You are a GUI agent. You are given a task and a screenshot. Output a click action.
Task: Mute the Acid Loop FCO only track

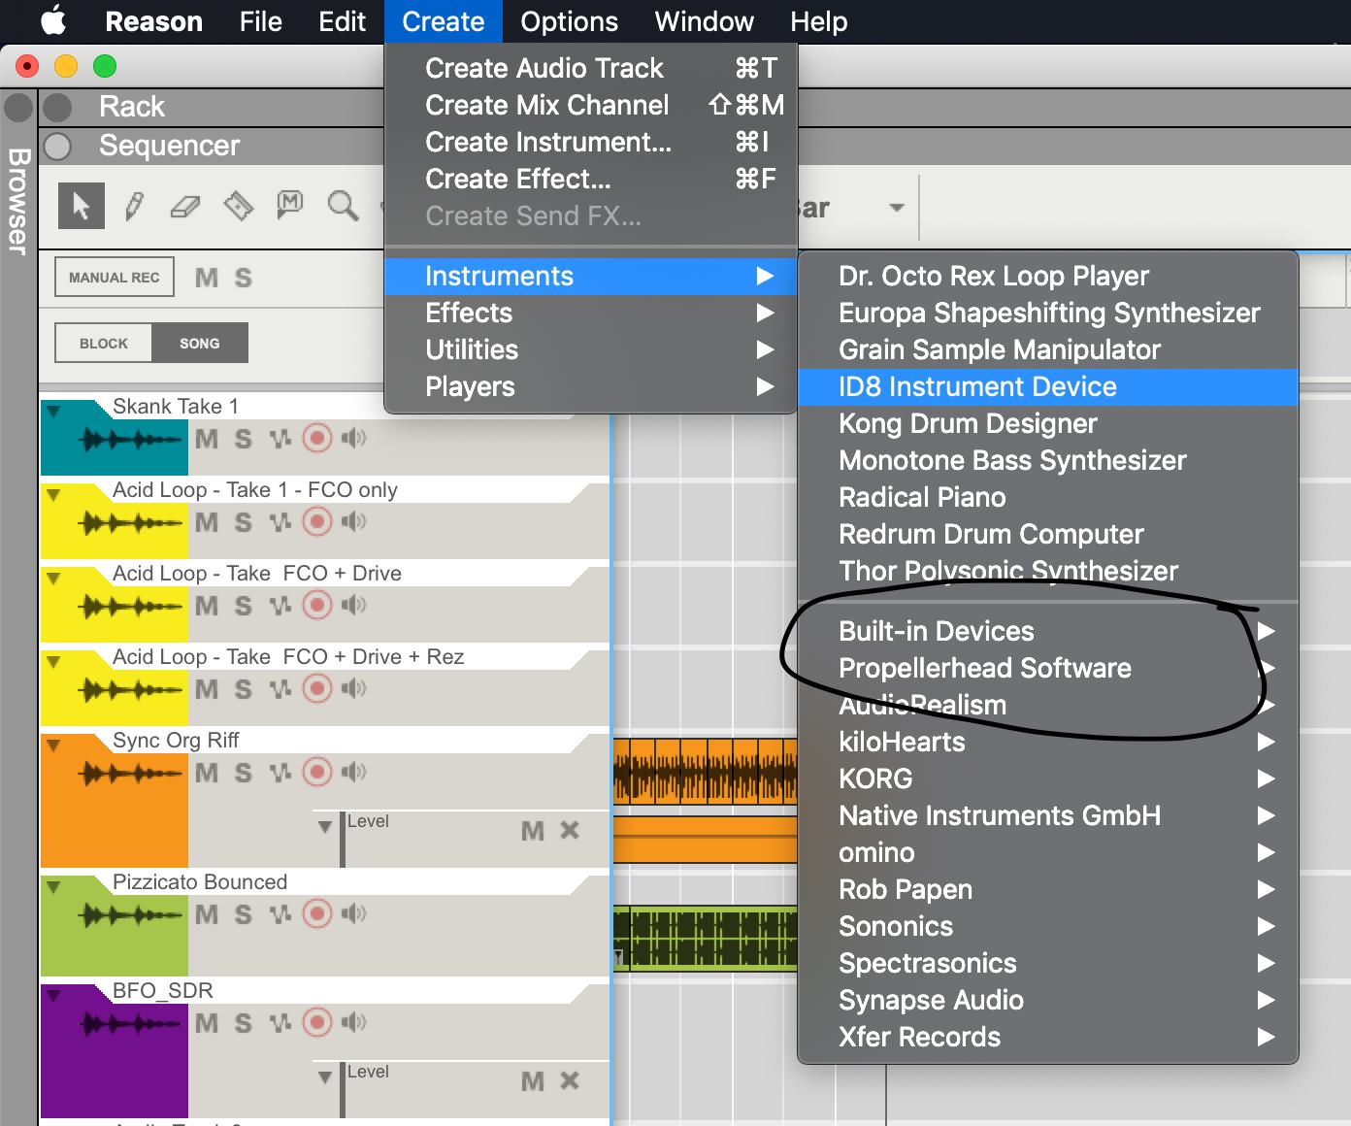tap(206, 522)
